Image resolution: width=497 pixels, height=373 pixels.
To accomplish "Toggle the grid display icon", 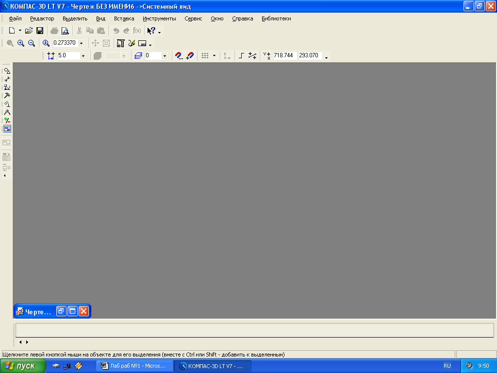I will click(x=205, y=56).
